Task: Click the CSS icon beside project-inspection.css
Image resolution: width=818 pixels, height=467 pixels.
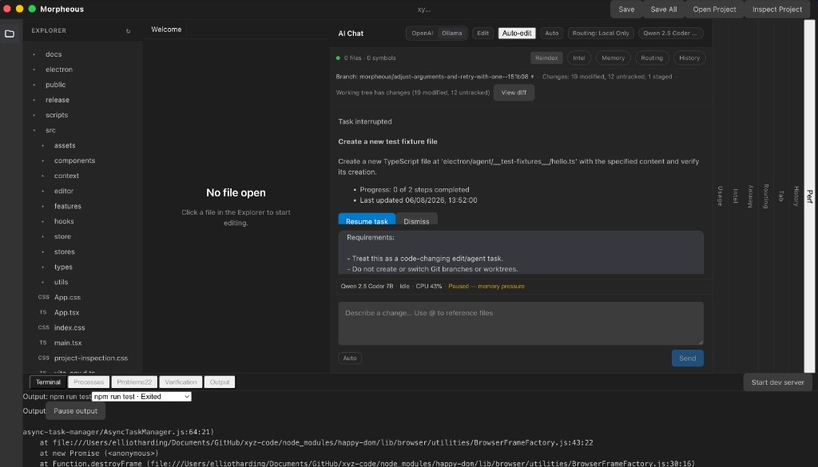Action: [x=44, y=358]
